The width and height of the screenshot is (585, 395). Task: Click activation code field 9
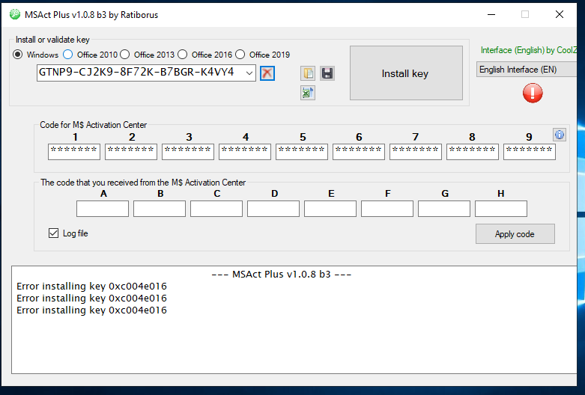click(x=530, y=152)
